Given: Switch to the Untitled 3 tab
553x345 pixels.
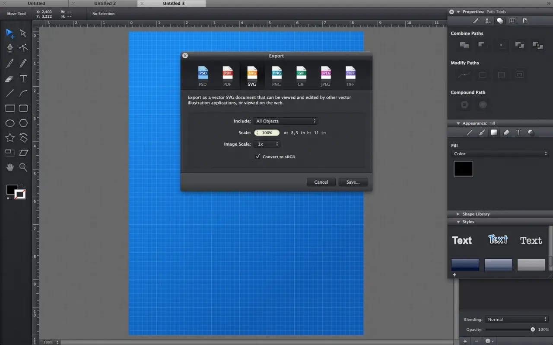Looking at the screenshot, I should [x=173, y=3].
